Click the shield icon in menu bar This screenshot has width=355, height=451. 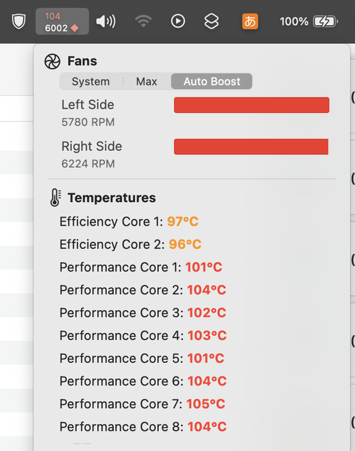coord(18,21)
